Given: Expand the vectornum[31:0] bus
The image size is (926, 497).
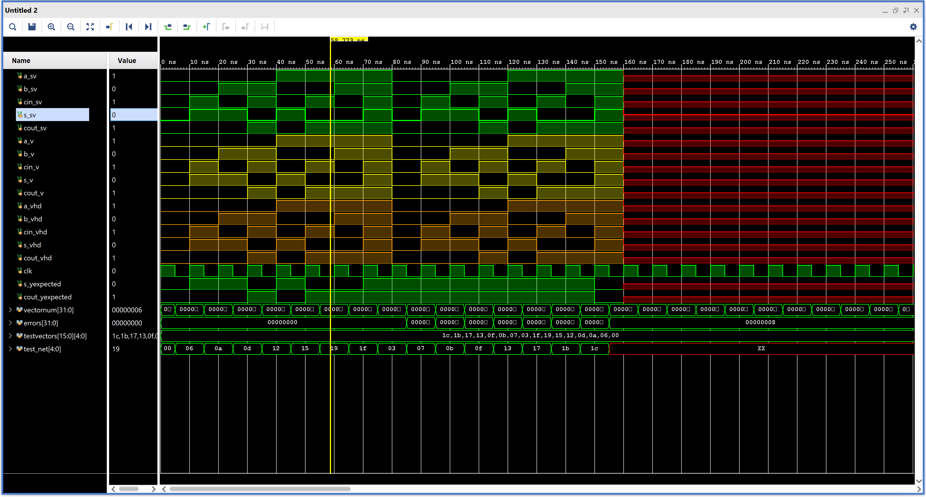Looking at the screenshot, I should coord(10,310).
